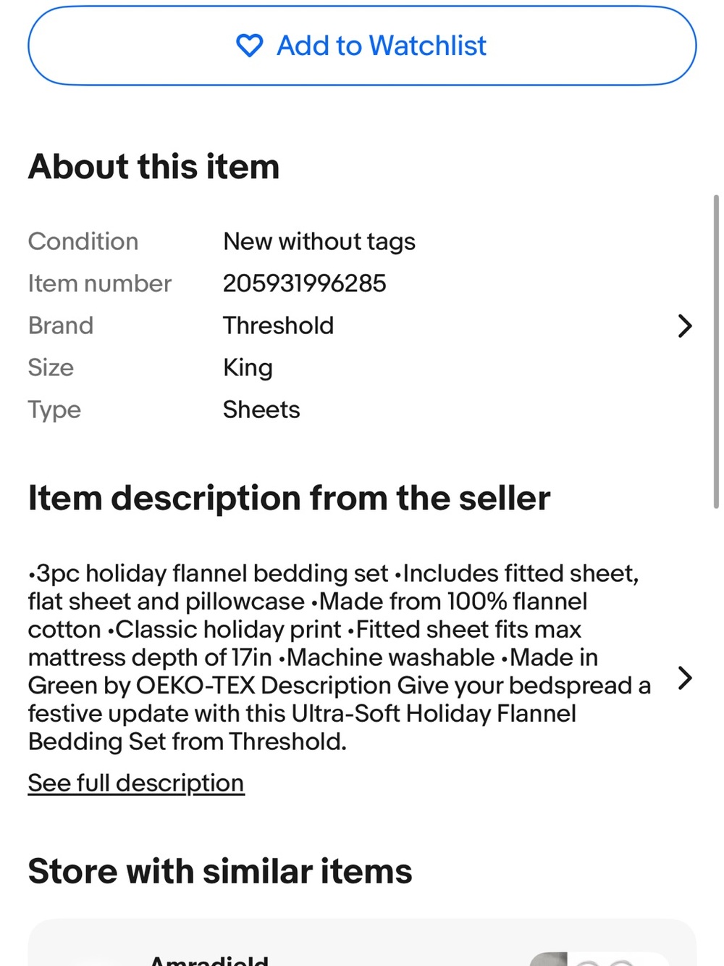
Task: Tap the Condition label
Action: (83, 241)
